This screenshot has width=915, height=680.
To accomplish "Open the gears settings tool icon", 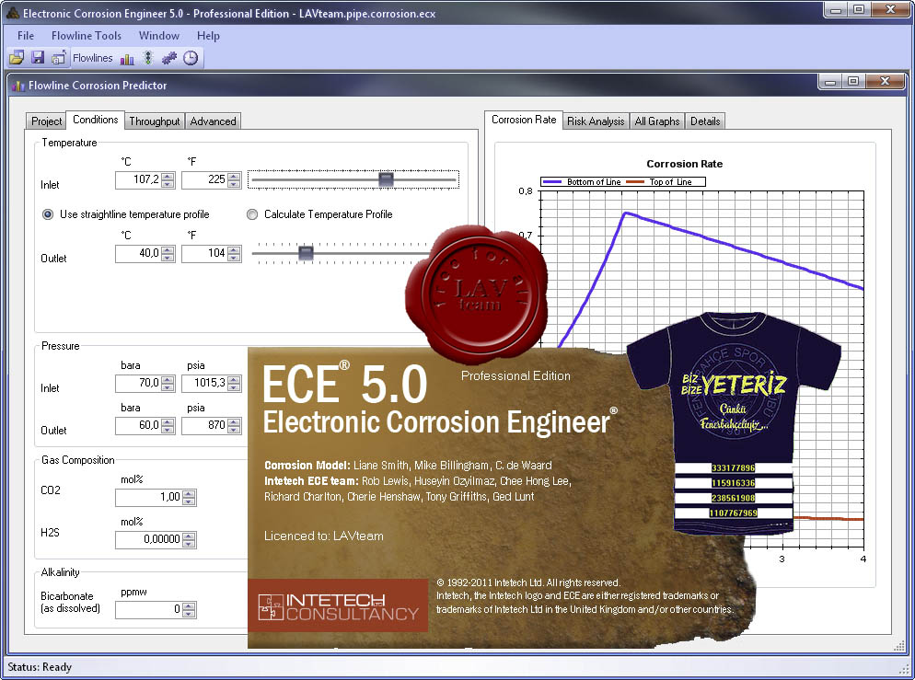I will coord(169,58).
